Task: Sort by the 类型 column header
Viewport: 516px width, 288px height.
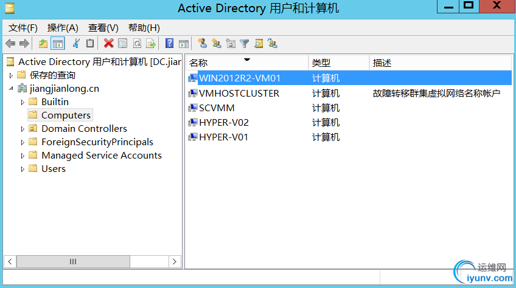Action: tap(339, 63)
